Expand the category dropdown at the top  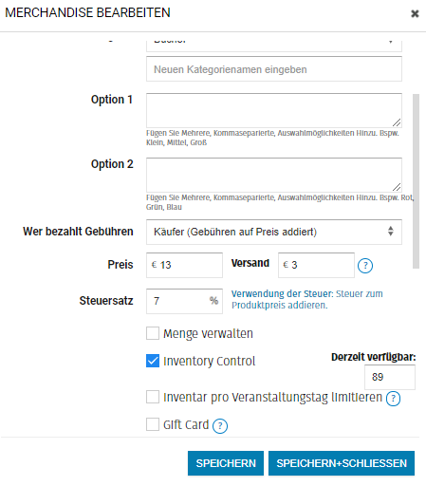274,46
